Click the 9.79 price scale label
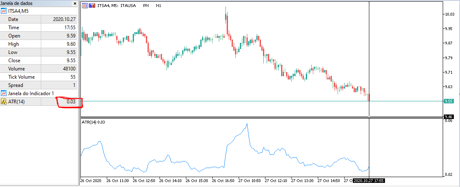The image size is (460, 187). tap(449, 58)
